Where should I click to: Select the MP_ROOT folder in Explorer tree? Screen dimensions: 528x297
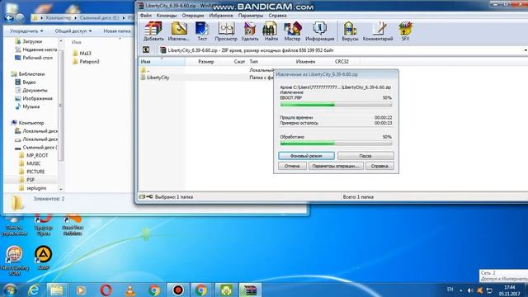[x=34, y=155]
